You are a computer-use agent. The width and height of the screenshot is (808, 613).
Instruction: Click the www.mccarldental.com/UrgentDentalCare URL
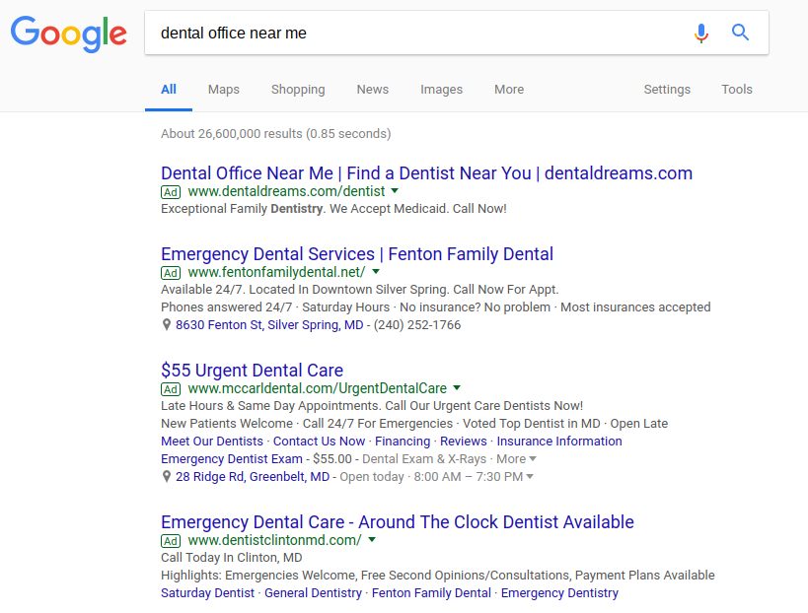coord(318,388)
